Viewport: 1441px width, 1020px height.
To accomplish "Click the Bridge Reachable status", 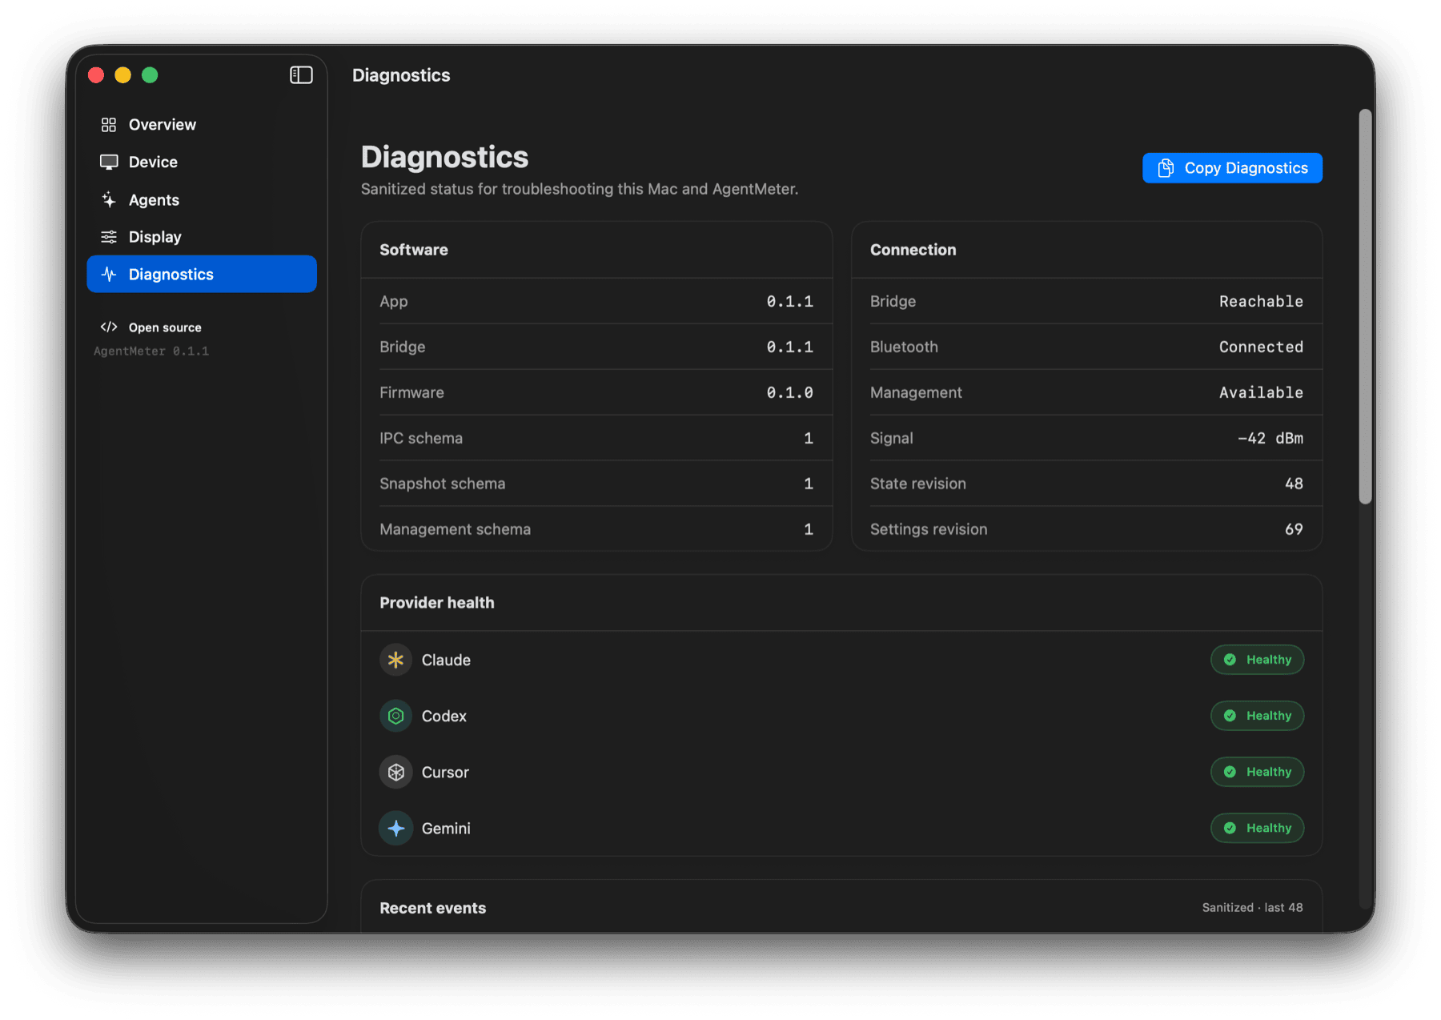I will [x=1261, y=301].
